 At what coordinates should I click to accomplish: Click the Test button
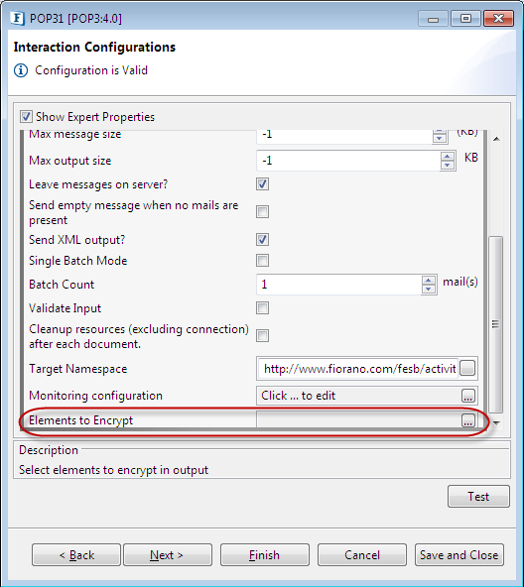(478, 497)
